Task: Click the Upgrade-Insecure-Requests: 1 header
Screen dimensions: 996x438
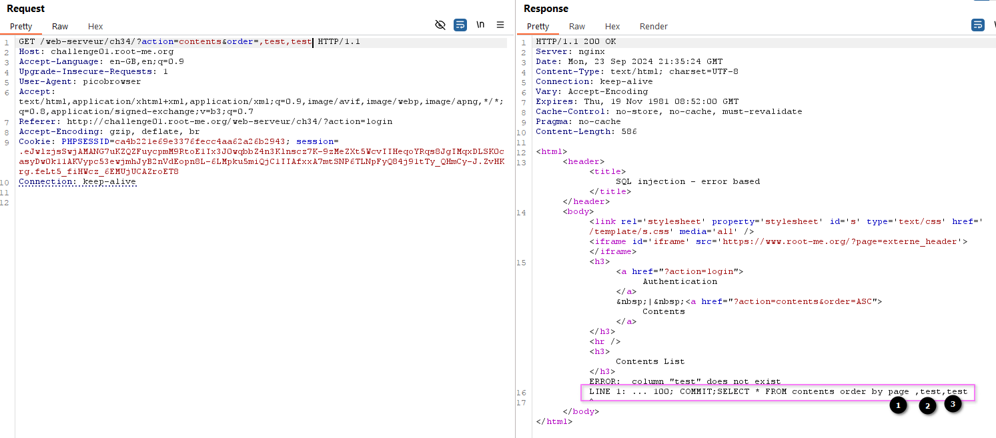Action: 93,71
